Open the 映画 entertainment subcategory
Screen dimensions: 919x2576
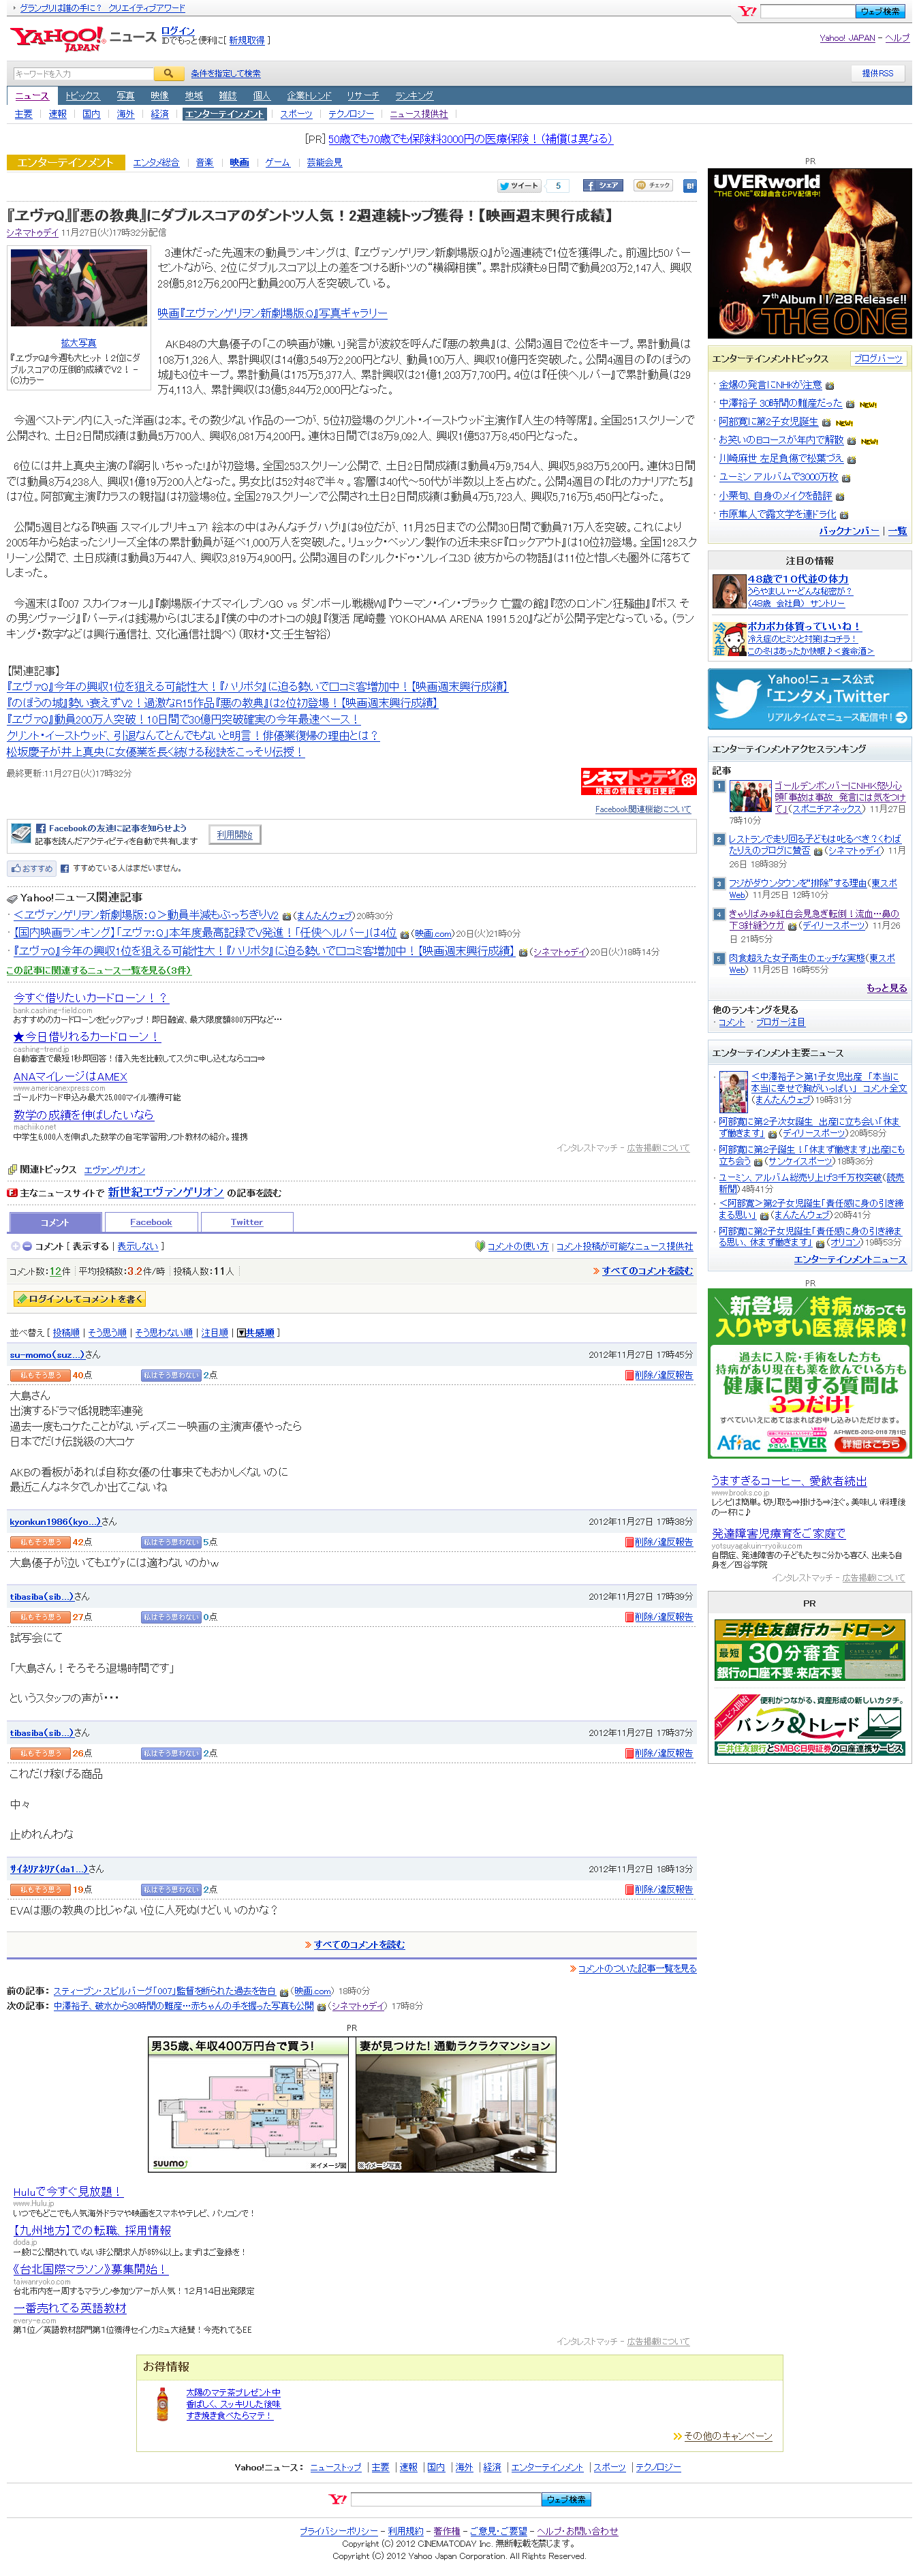click(x=239, y=162)
